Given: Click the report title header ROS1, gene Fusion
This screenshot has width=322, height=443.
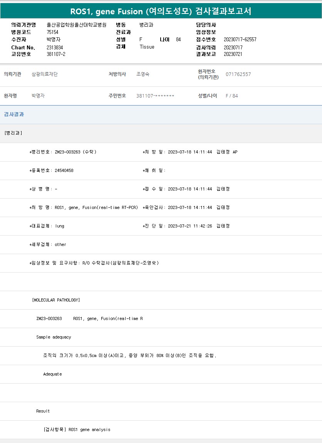Looking at the screenshot, I should pos(161,11).
